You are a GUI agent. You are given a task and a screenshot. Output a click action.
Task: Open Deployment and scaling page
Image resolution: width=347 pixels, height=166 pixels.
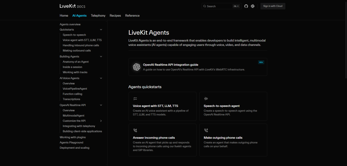(75, 148)
